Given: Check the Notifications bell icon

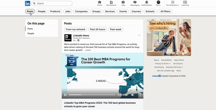Looking at the screenshot, I should (x=147, y=2).
